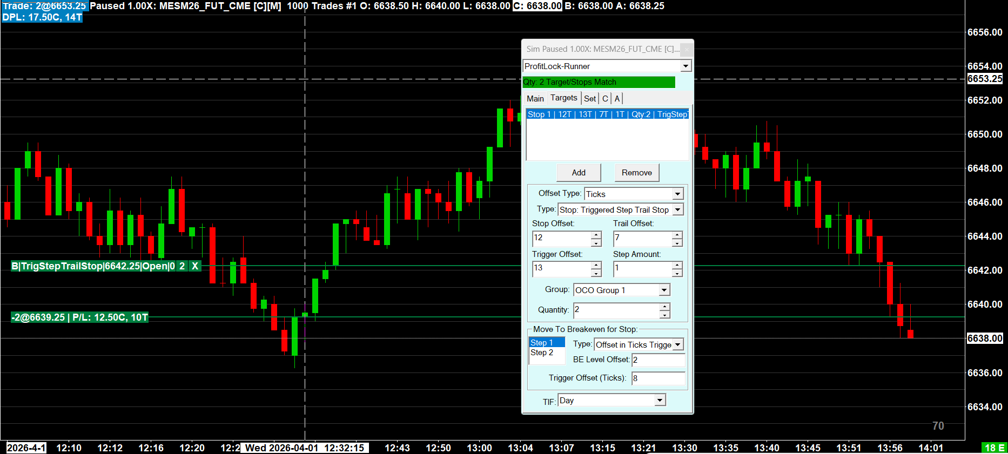1008x454 pixels.
Task: Click the 13:00 label on time axis
Action: click(479, 448)
